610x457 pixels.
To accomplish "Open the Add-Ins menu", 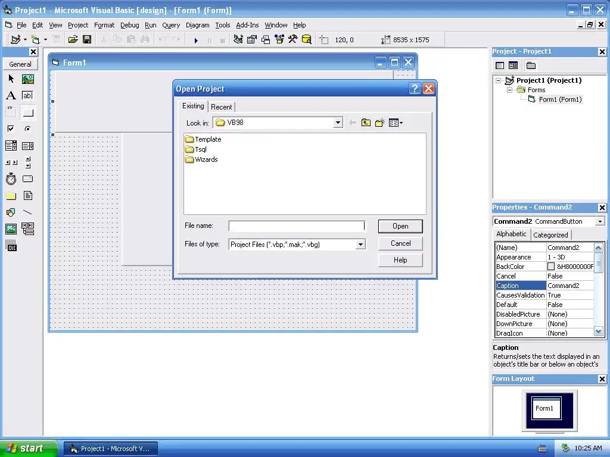I will pyautogui.click(x=247, y=25).
